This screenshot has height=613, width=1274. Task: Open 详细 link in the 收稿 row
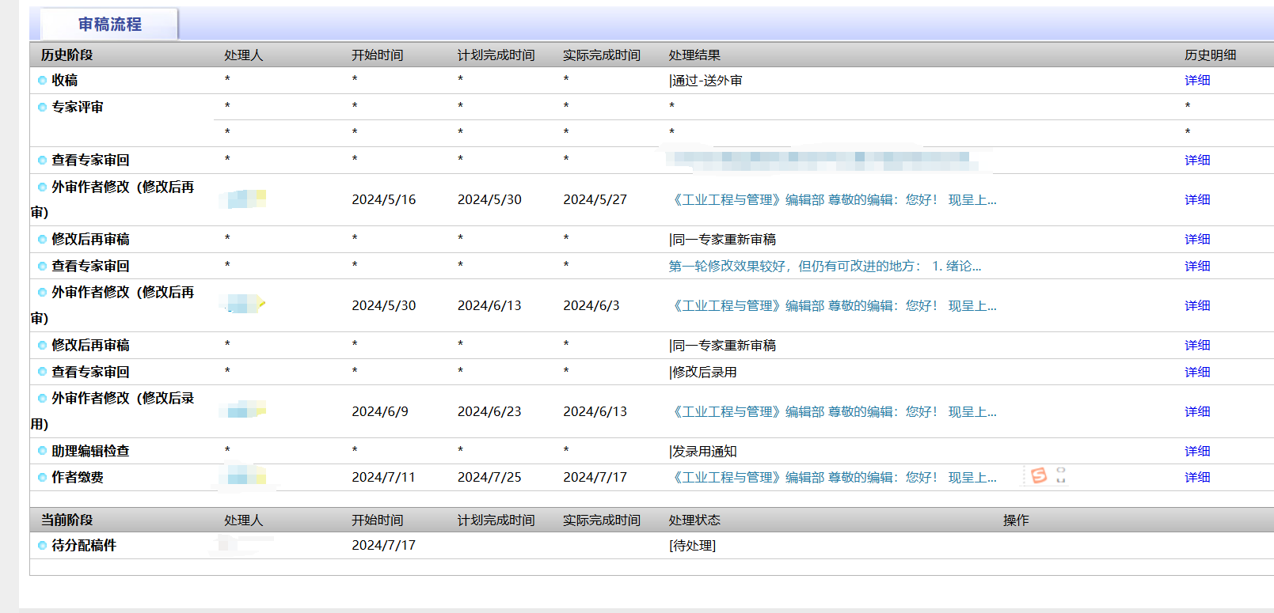pos(1197,81)
